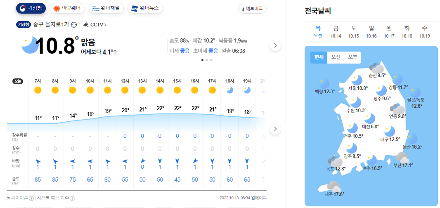
Task: Switch provider to 웨더채널
Action: coord(106,8)
